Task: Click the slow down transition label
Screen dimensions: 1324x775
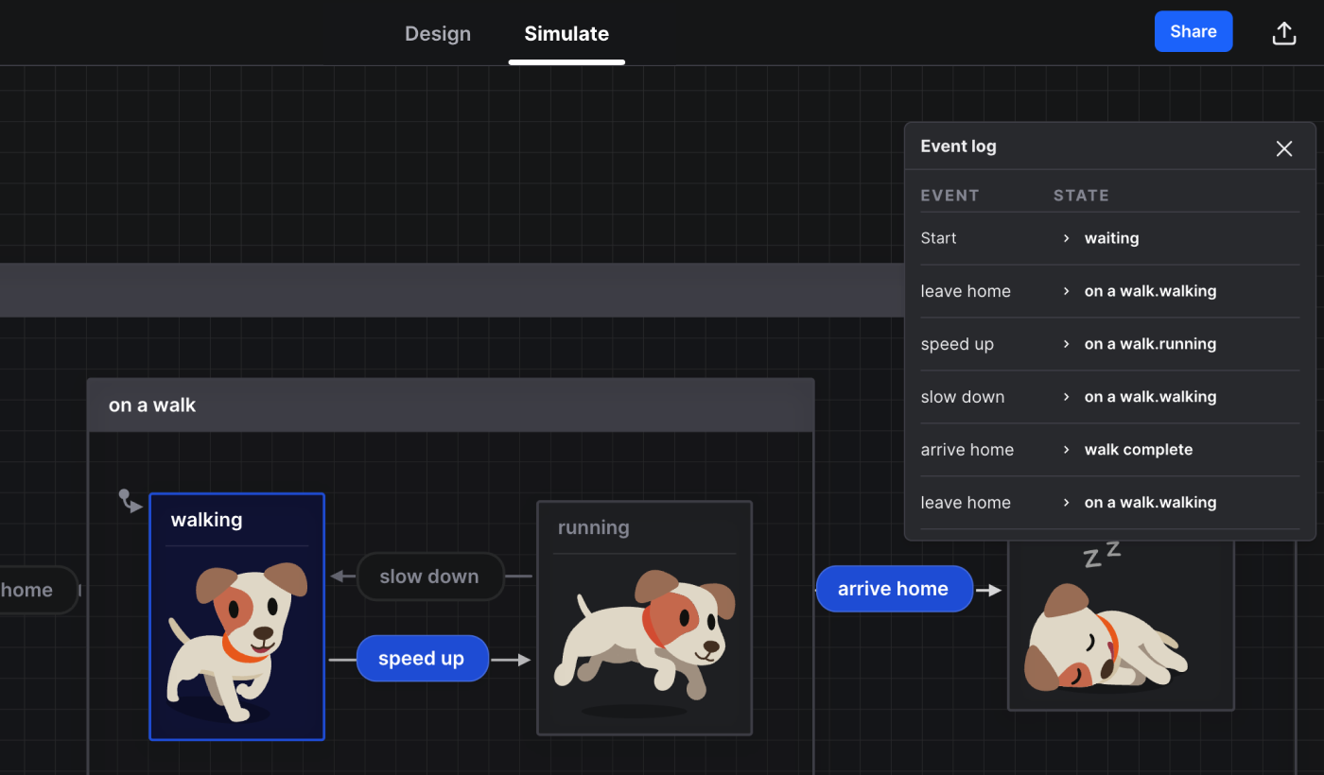Action: pyautogui.click(x=430, y=577)
